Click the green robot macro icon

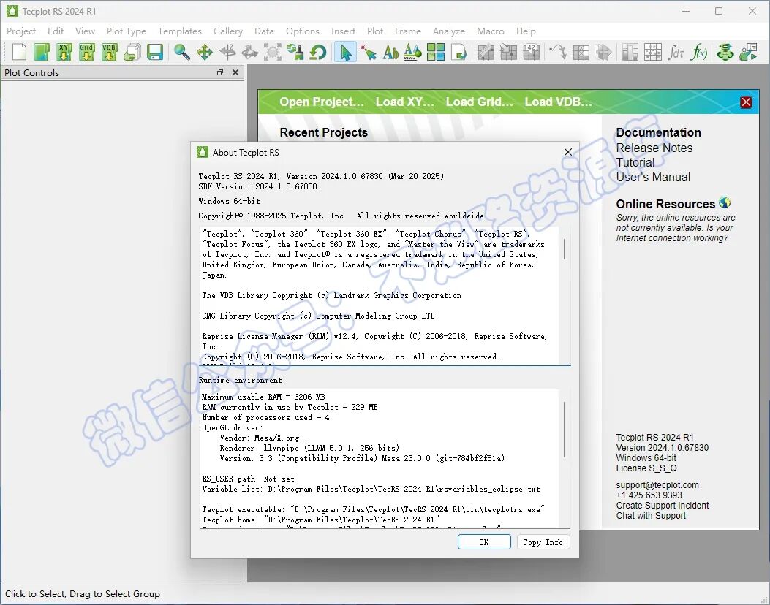click(x=725, y=52)
